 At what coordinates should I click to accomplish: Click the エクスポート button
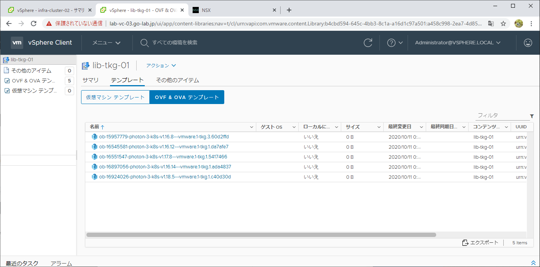point(480,243)
